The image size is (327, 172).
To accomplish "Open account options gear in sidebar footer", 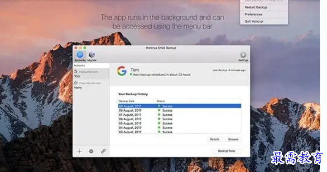I will click(x=91, y=151).
